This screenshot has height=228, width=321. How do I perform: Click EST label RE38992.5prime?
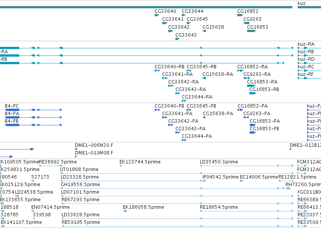[x=58, y=162]
